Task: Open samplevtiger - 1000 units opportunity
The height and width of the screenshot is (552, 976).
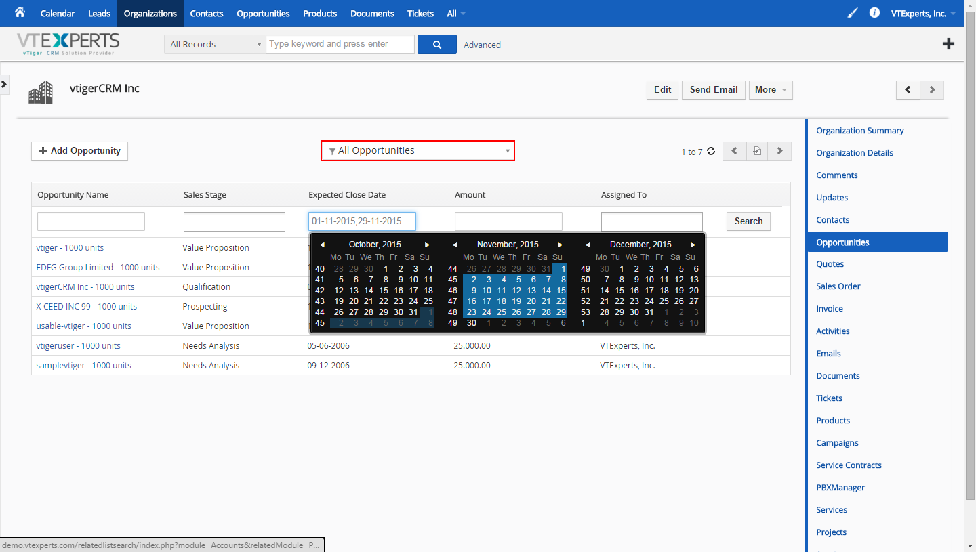Action: [x=83, y=365]
